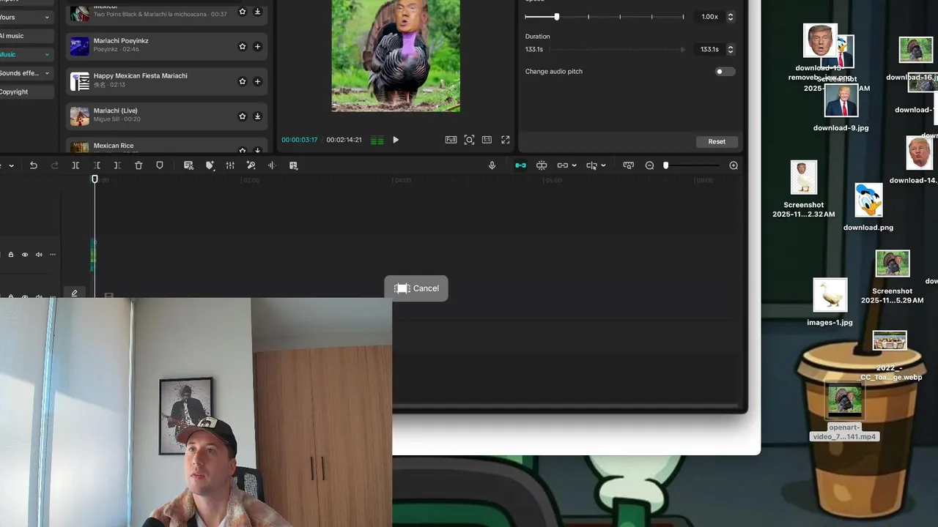
Task: Open Sounds effects sidebar category
Action: [x=26, y=73]
